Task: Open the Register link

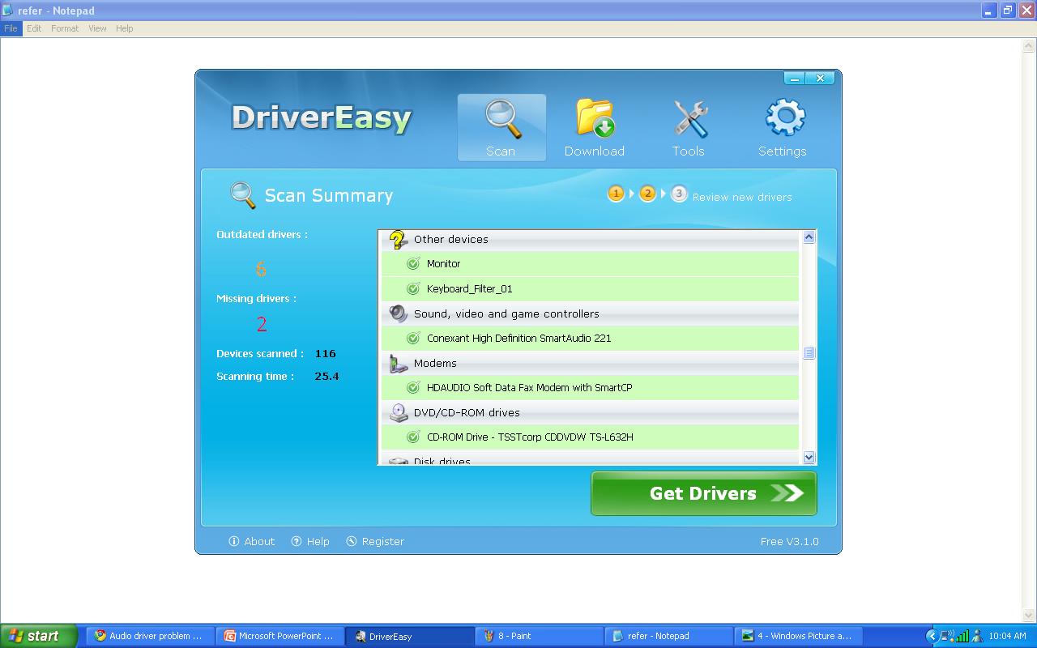Action: (x=382, y=541)
